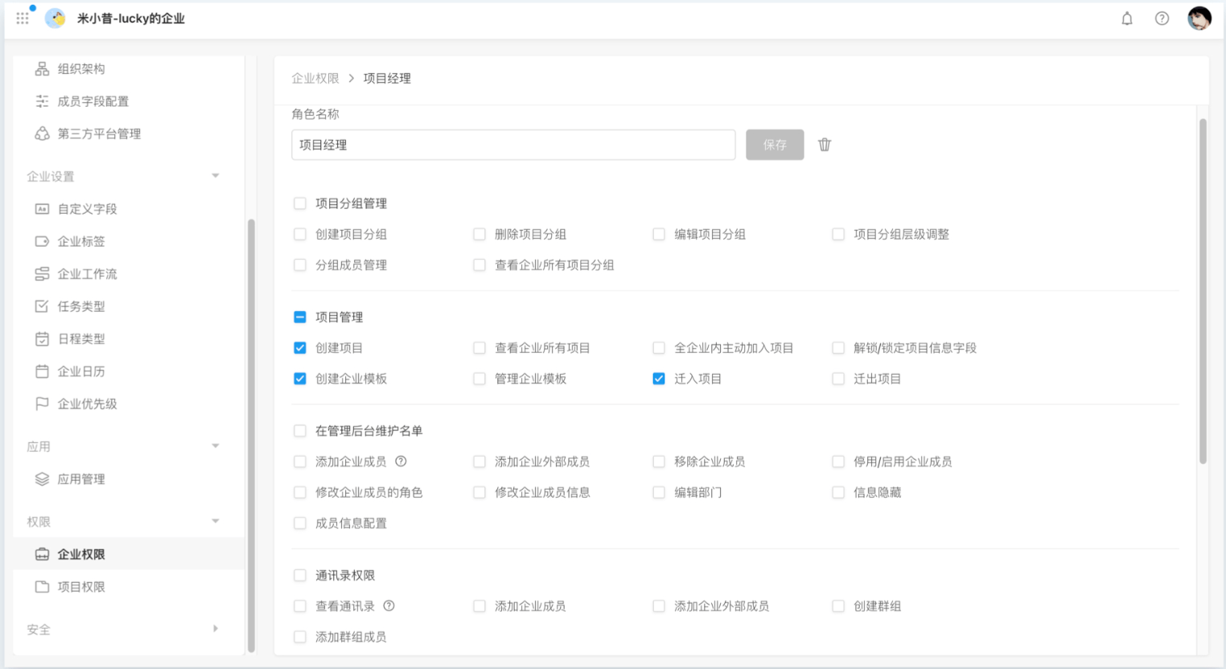Click the delete role trash icon
The height and width of the screenshot is (669, 1226).
point(824,144)
